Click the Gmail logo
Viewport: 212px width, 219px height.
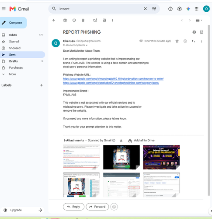point(19,9)
